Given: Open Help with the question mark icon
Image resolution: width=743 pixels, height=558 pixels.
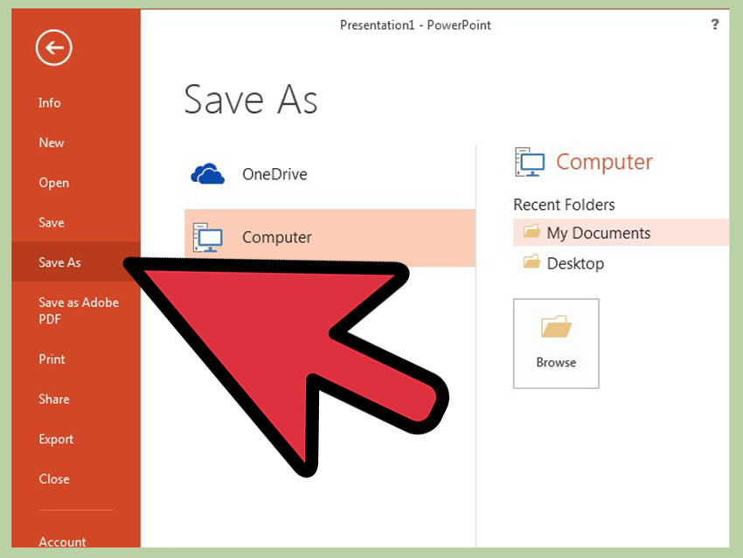Looking at the screenshot, I should click(x=715, y=24).
